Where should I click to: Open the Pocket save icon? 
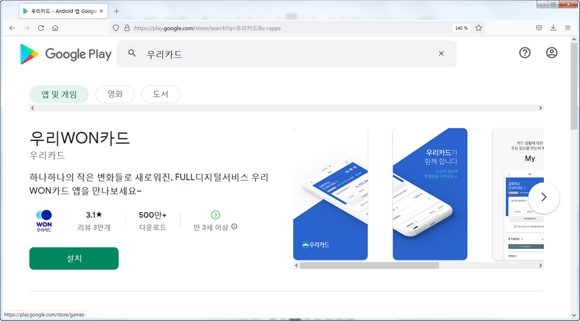click(x=539, y=28)
